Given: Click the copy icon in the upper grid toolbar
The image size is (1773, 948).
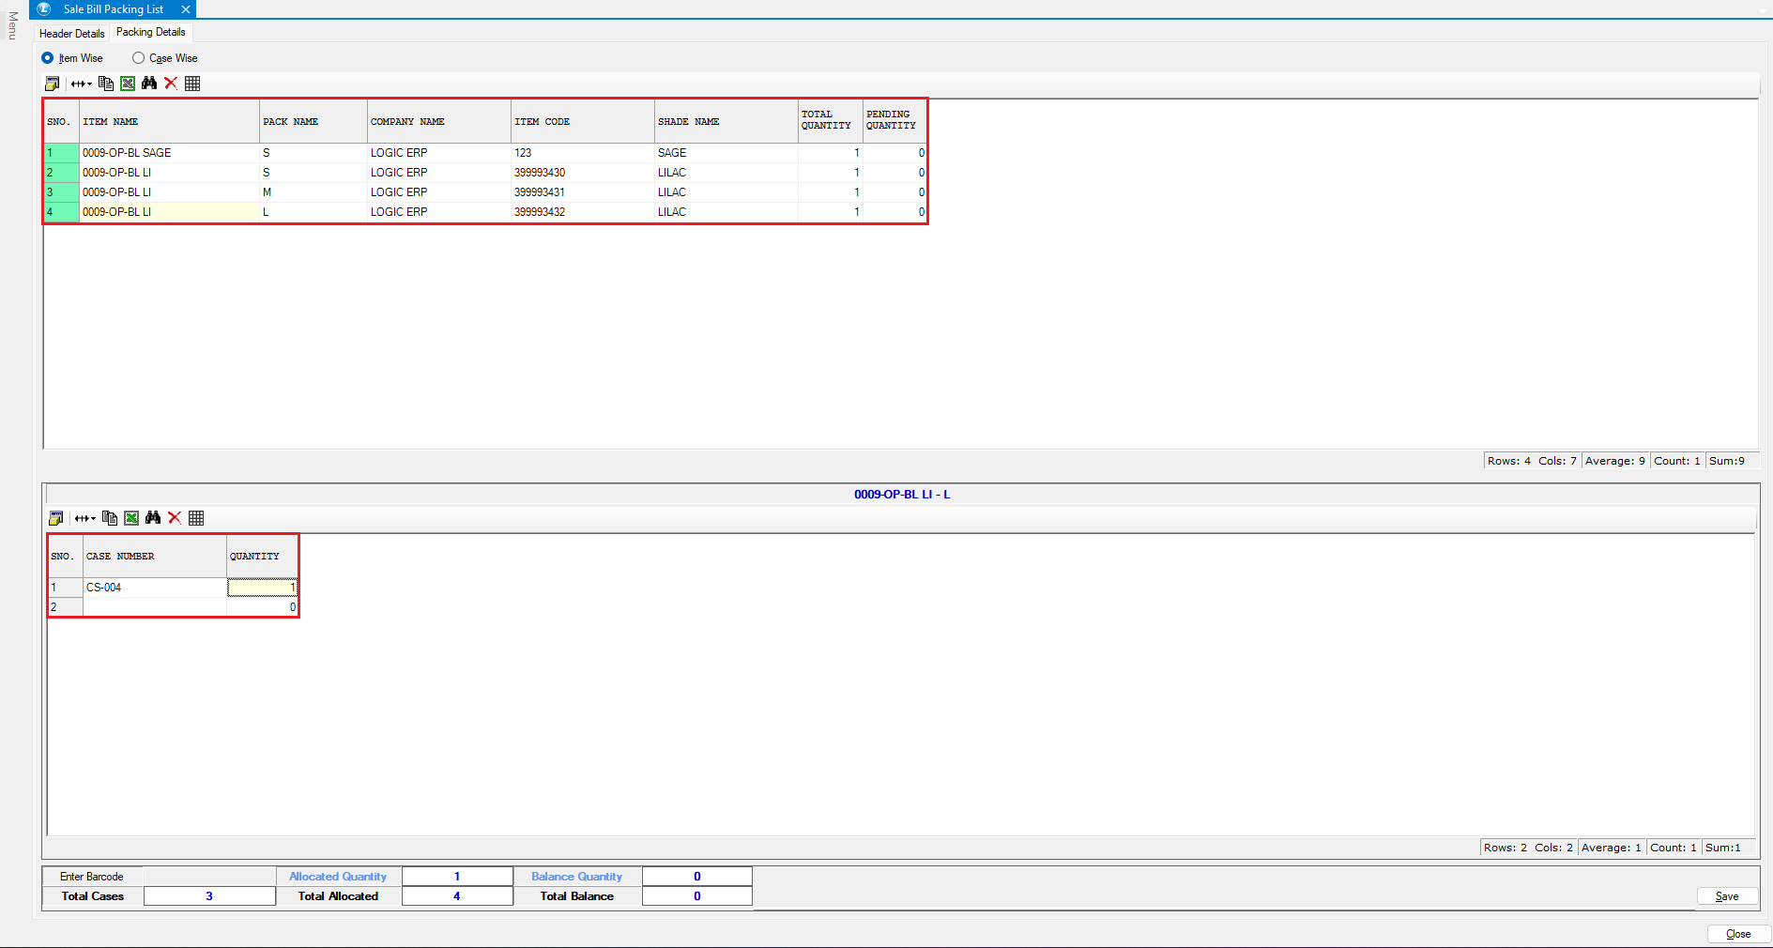Looking at the screenshot, I should pyautogui.click(x=106, y=84).
